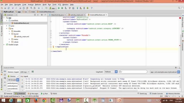Click the Open folder toolbar icon
The width and height of the screenshot is (184, 103).
pyautogui.click(x=2, y=8)
